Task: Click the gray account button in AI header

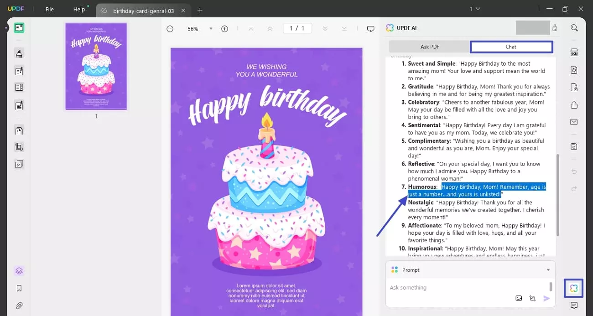Action: pyautogui.click(x=533, y=27)
